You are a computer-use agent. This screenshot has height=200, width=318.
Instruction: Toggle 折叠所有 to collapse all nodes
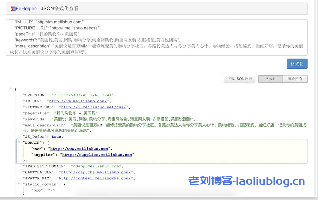[295, 79]
